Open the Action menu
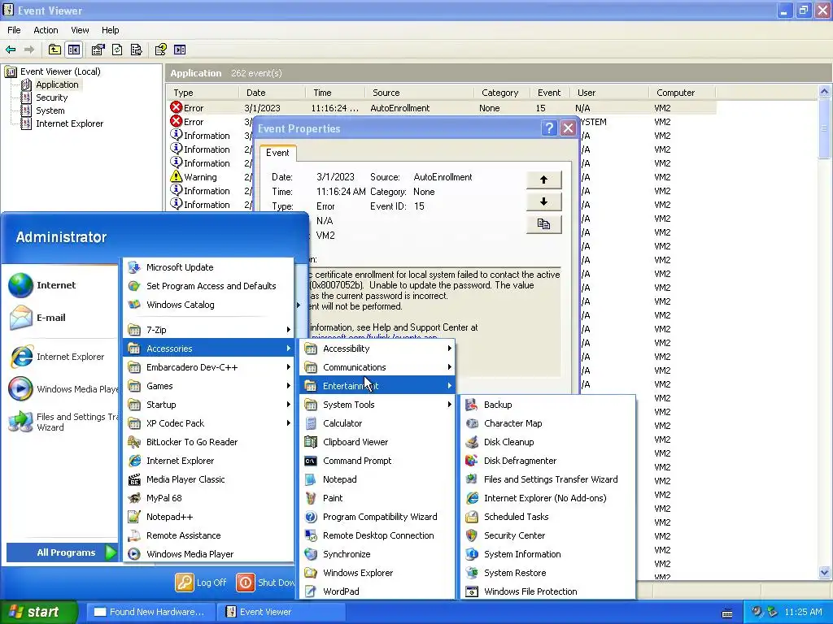This screenshot has height=624, width=833. 46,30
